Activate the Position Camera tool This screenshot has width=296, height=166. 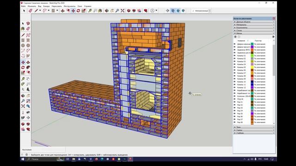(x=23, y=113)
